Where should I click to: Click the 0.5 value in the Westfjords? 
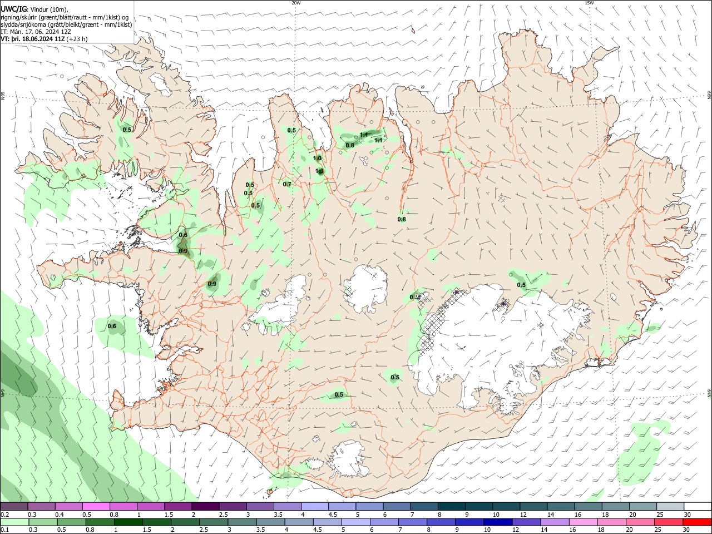point(127,130)
